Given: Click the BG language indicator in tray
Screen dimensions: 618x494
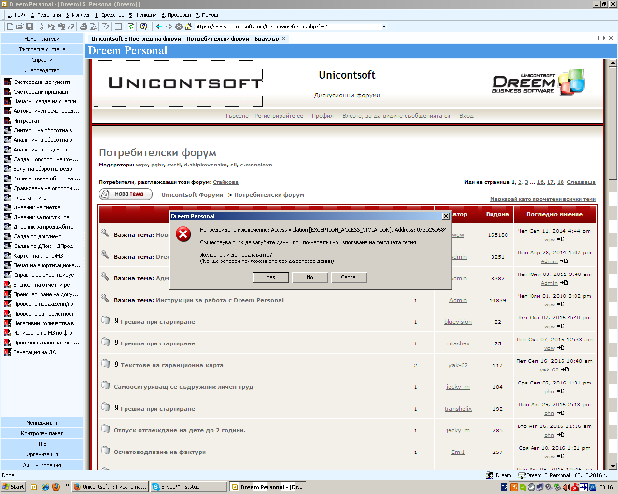Looking at the screenshot, I should tap(504, 487).
